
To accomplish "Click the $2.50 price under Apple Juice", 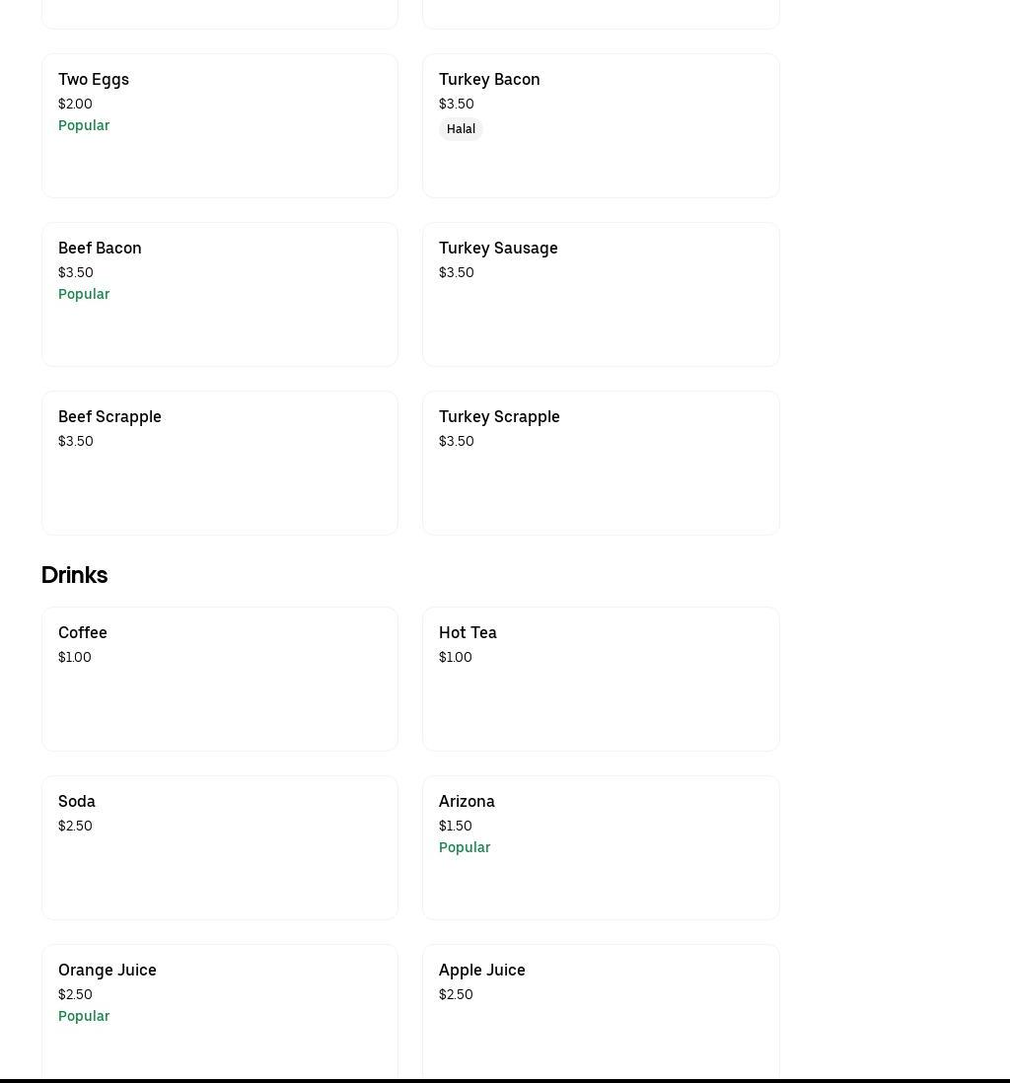I will click(456, 994).
